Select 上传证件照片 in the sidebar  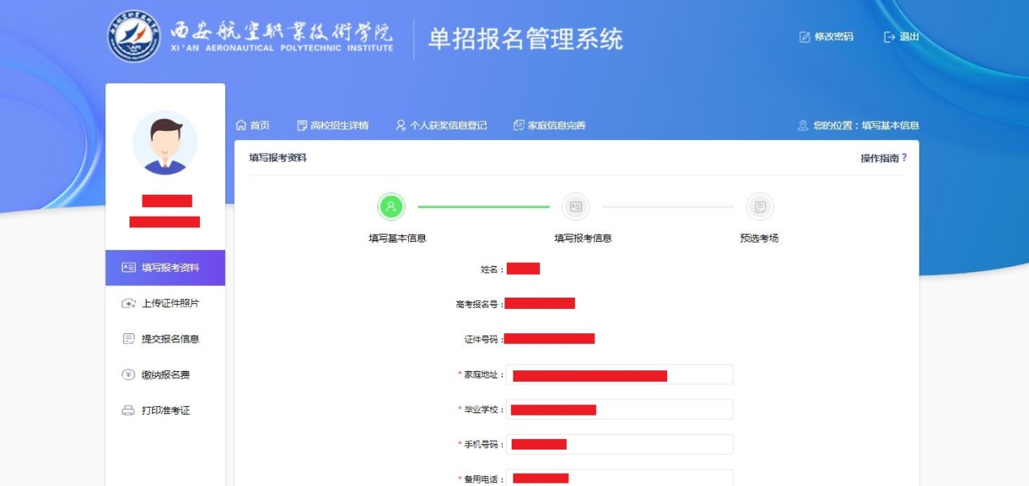pyautogui.click(x=165, y=303)
